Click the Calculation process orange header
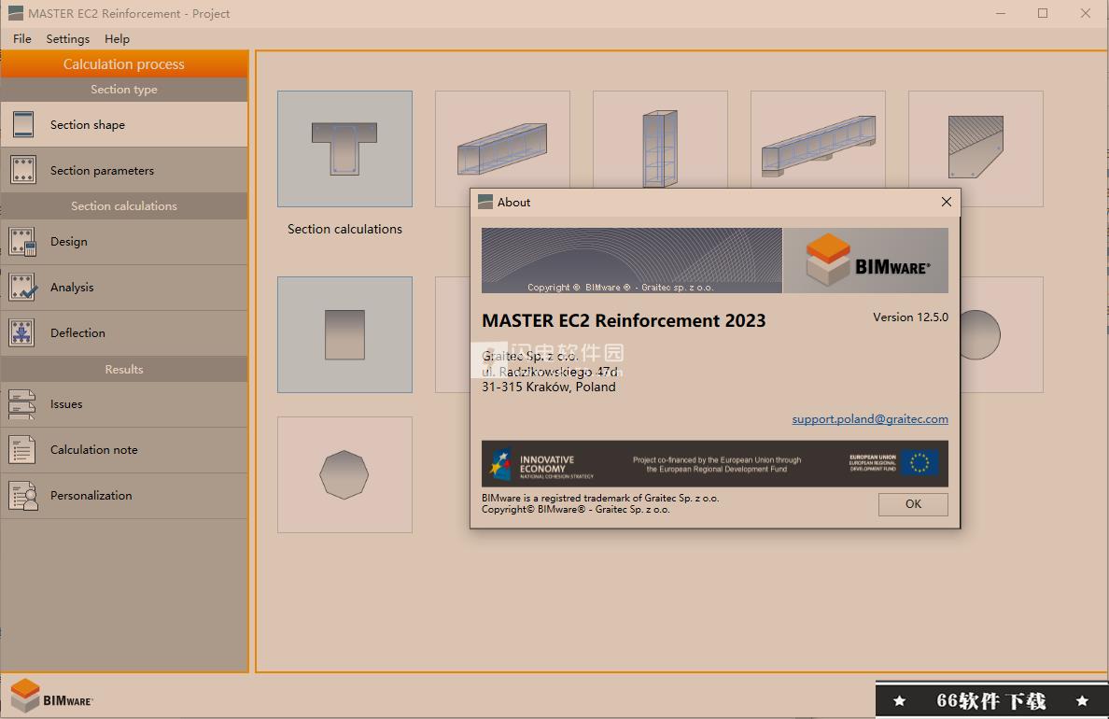Screen dimensions: 1109x719 pyautogui.click(x=124, y=63)
